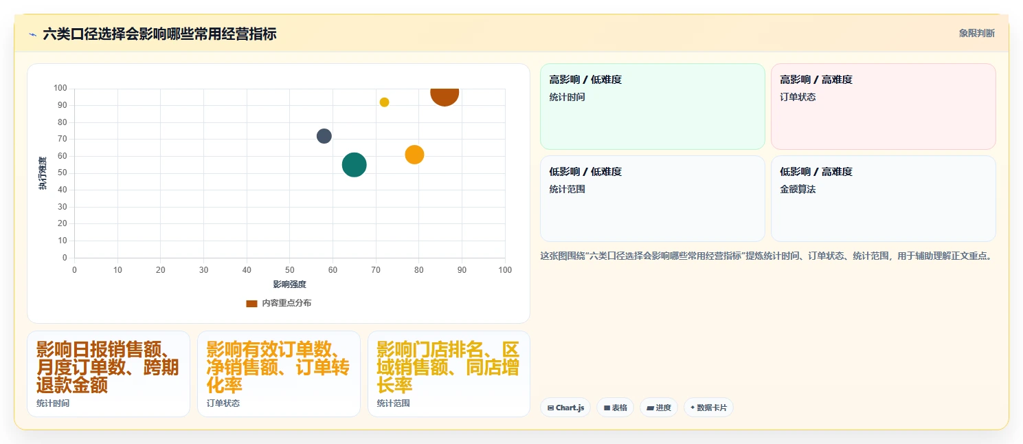Click the brown legend swatch for 内容重点分布
The height and width of the screenshot is (444, 1023).
(251, 303)
